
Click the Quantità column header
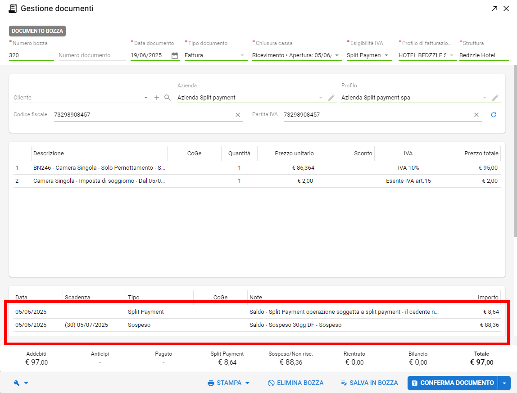239,154
